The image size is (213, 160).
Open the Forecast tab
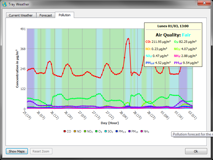[46, 15]
